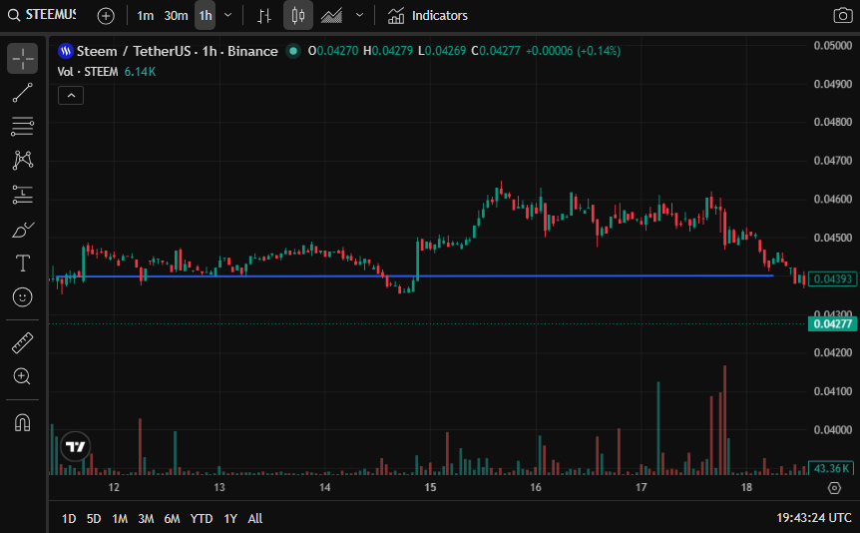This screenshot has width=860, height=533.
Task: Select the Candles chart style icon
Action: click(298, 15)
